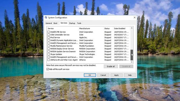This screenshot has height=101, width=180.
Task: Go to the Startup tab
Action: click(72, 23)
